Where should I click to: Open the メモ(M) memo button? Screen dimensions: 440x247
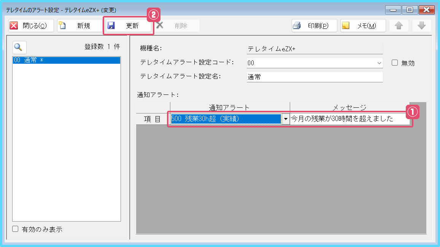(x=363, y=26)
